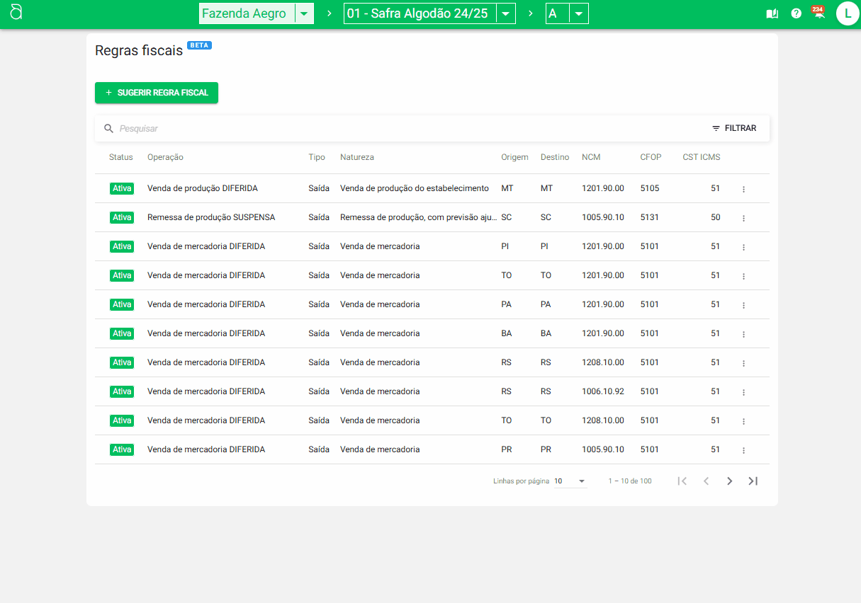Open notifications with 234 badge

pyautogui.click(x=818, y=13)
